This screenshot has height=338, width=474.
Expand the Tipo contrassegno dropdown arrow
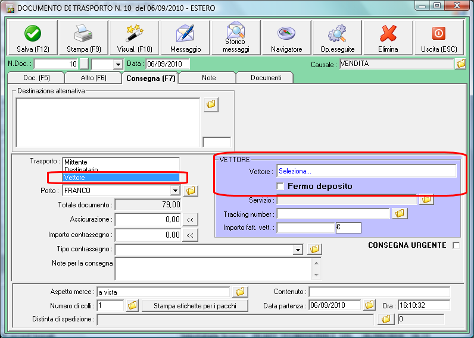tap(298, 249)
